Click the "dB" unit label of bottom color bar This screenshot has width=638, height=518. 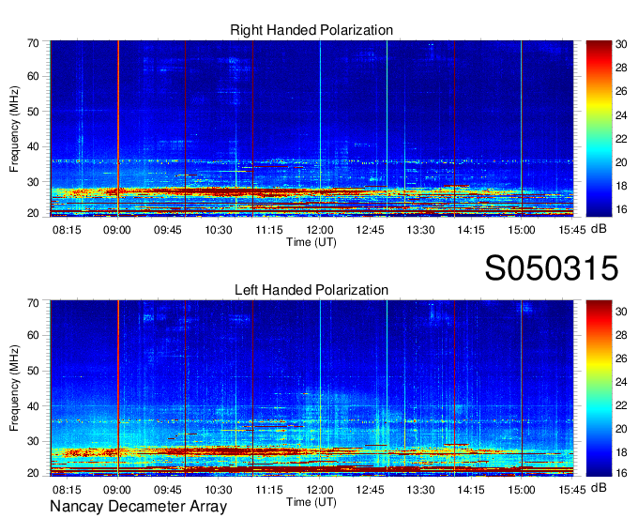click(599, 487)
